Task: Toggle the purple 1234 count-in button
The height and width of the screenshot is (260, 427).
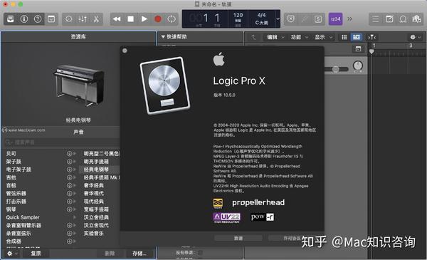Action: [x=335, y=19]
